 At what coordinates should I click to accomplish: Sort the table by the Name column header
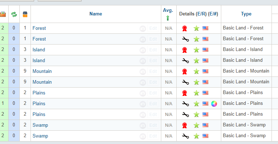pyautogui.click(x=96, y=14)
